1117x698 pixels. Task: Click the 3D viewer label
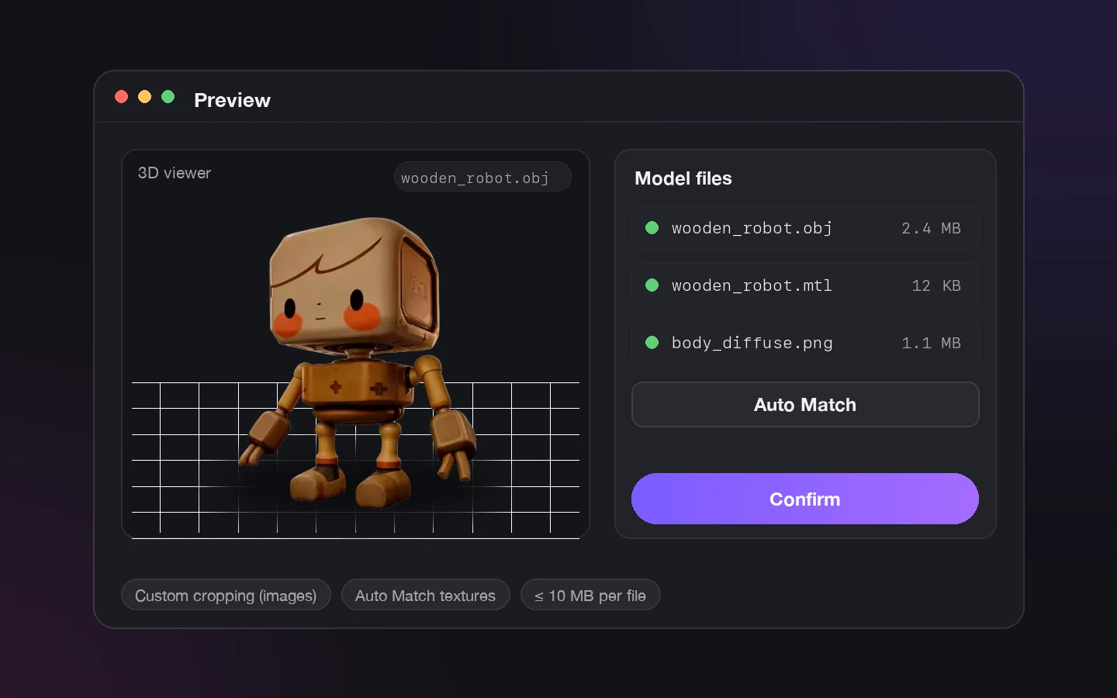(175, 173)
